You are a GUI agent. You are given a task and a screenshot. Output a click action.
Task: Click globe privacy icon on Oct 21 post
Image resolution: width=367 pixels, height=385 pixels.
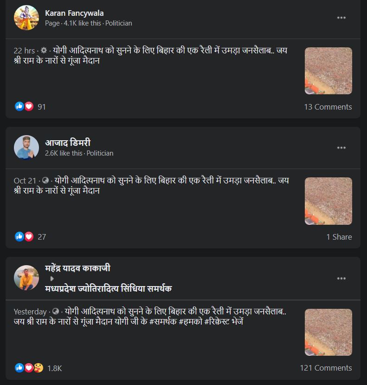[x=45, y=181]
